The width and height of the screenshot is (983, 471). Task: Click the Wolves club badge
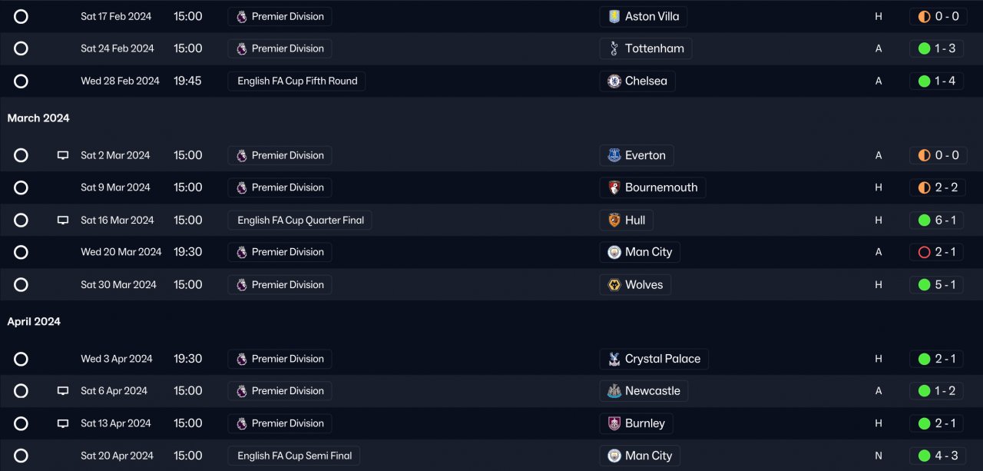[x=614, y=284]
